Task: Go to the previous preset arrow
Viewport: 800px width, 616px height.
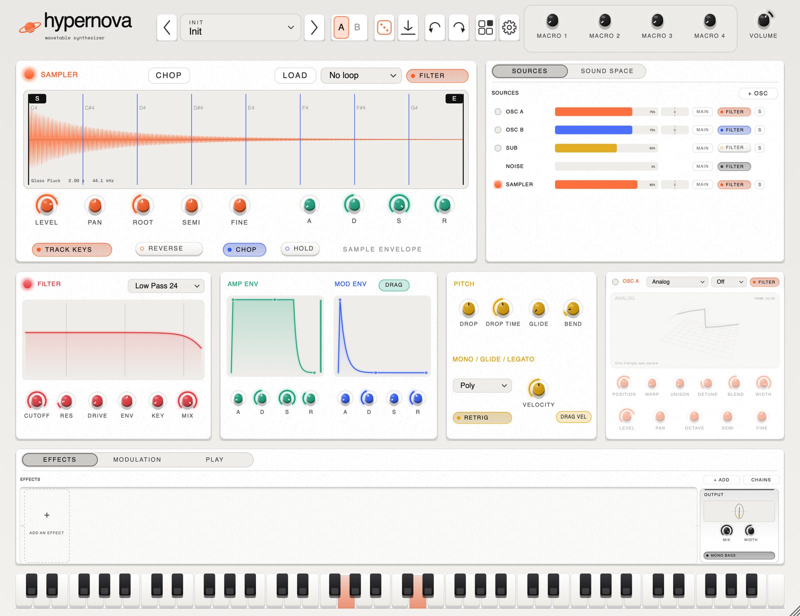Action: point(167,27)
